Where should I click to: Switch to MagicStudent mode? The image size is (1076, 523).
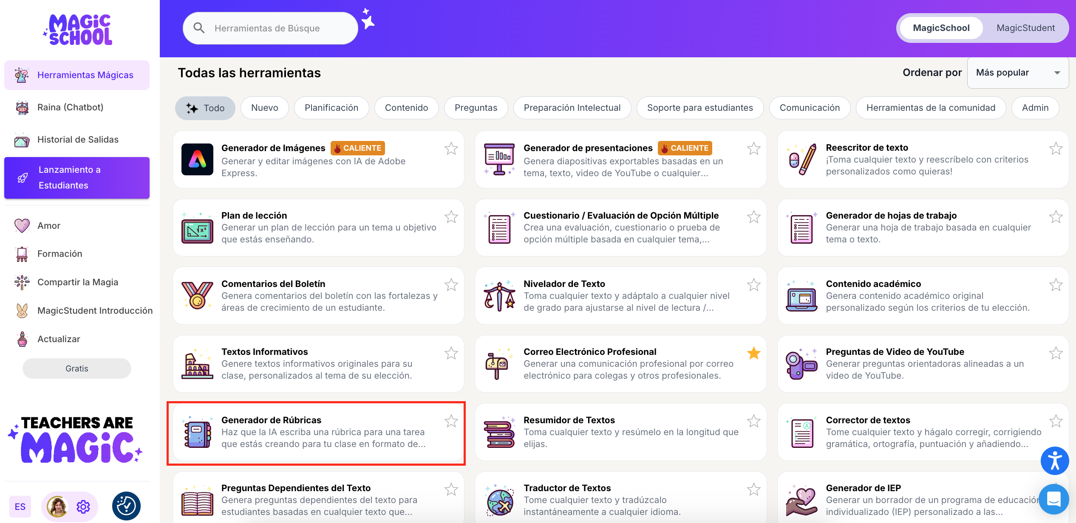(x=1025, y=28)
